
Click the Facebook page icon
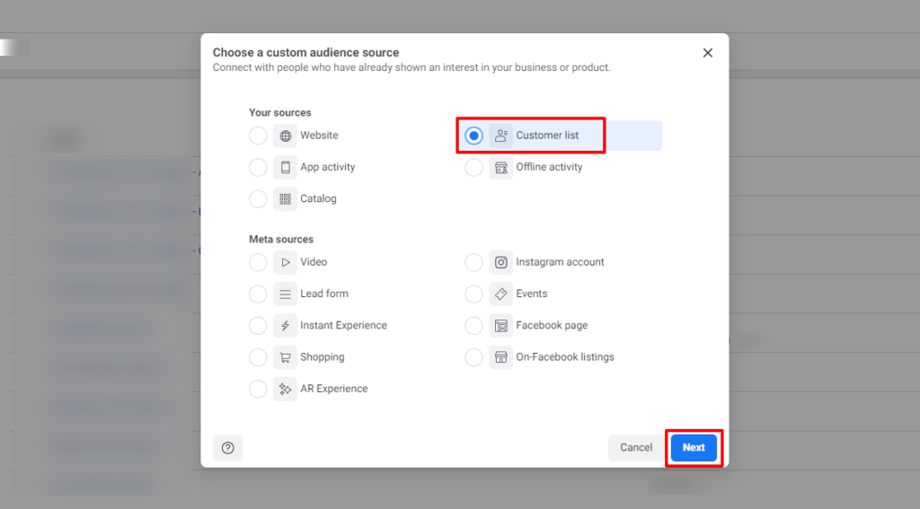(501, 326)
